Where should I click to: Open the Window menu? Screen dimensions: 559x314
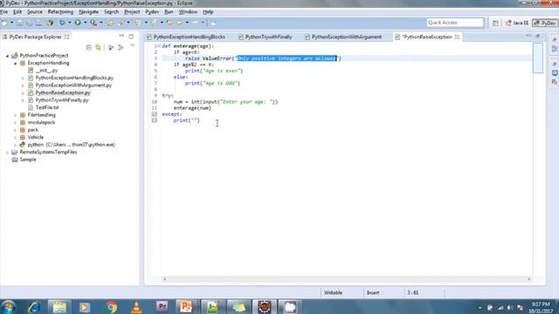click(x=188, y=11)
